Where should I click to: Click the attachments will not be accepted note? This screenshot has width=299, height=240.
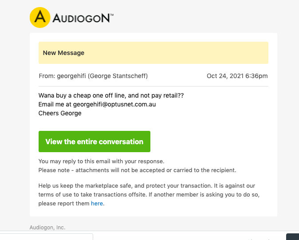click(137, 170)
